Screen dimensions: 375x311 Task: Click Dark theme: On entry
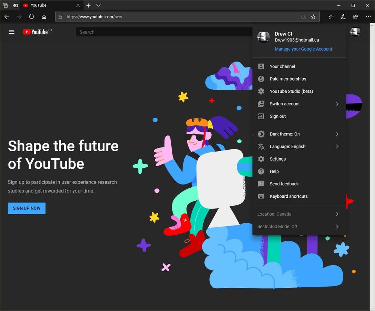click(299, 134)
